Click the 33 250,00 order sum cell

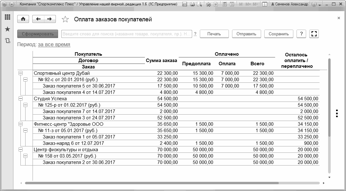[167, 137]
